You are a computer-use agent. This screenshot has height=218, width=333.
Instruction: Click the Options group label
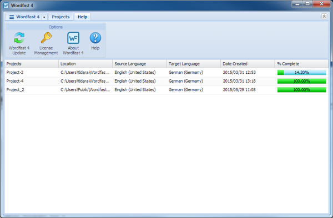56,27
